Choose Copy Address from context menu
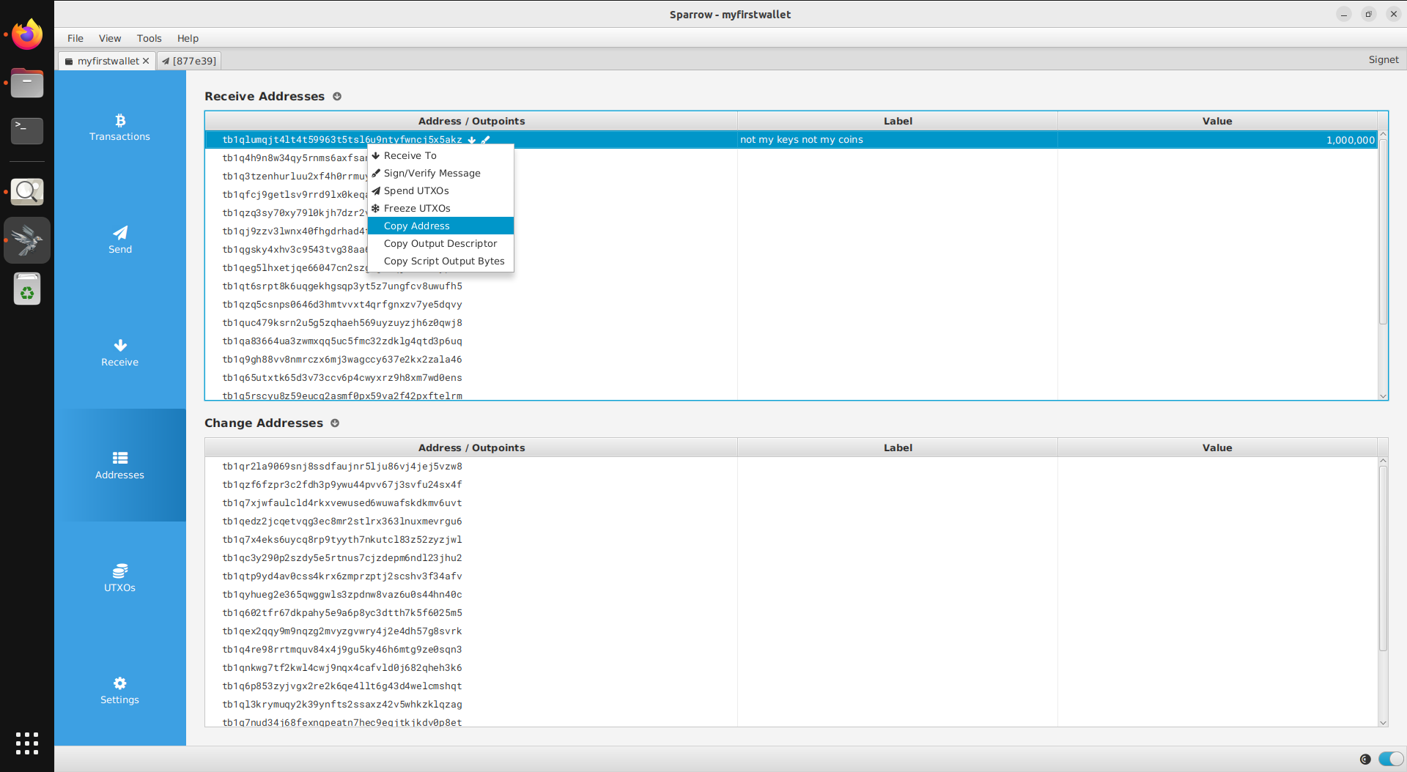The height and width of the screenshot is (772, 1407). [x=440, y=226]
